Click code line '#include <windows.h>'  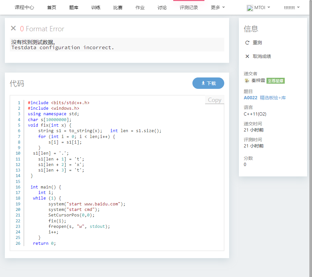[54, 108]
